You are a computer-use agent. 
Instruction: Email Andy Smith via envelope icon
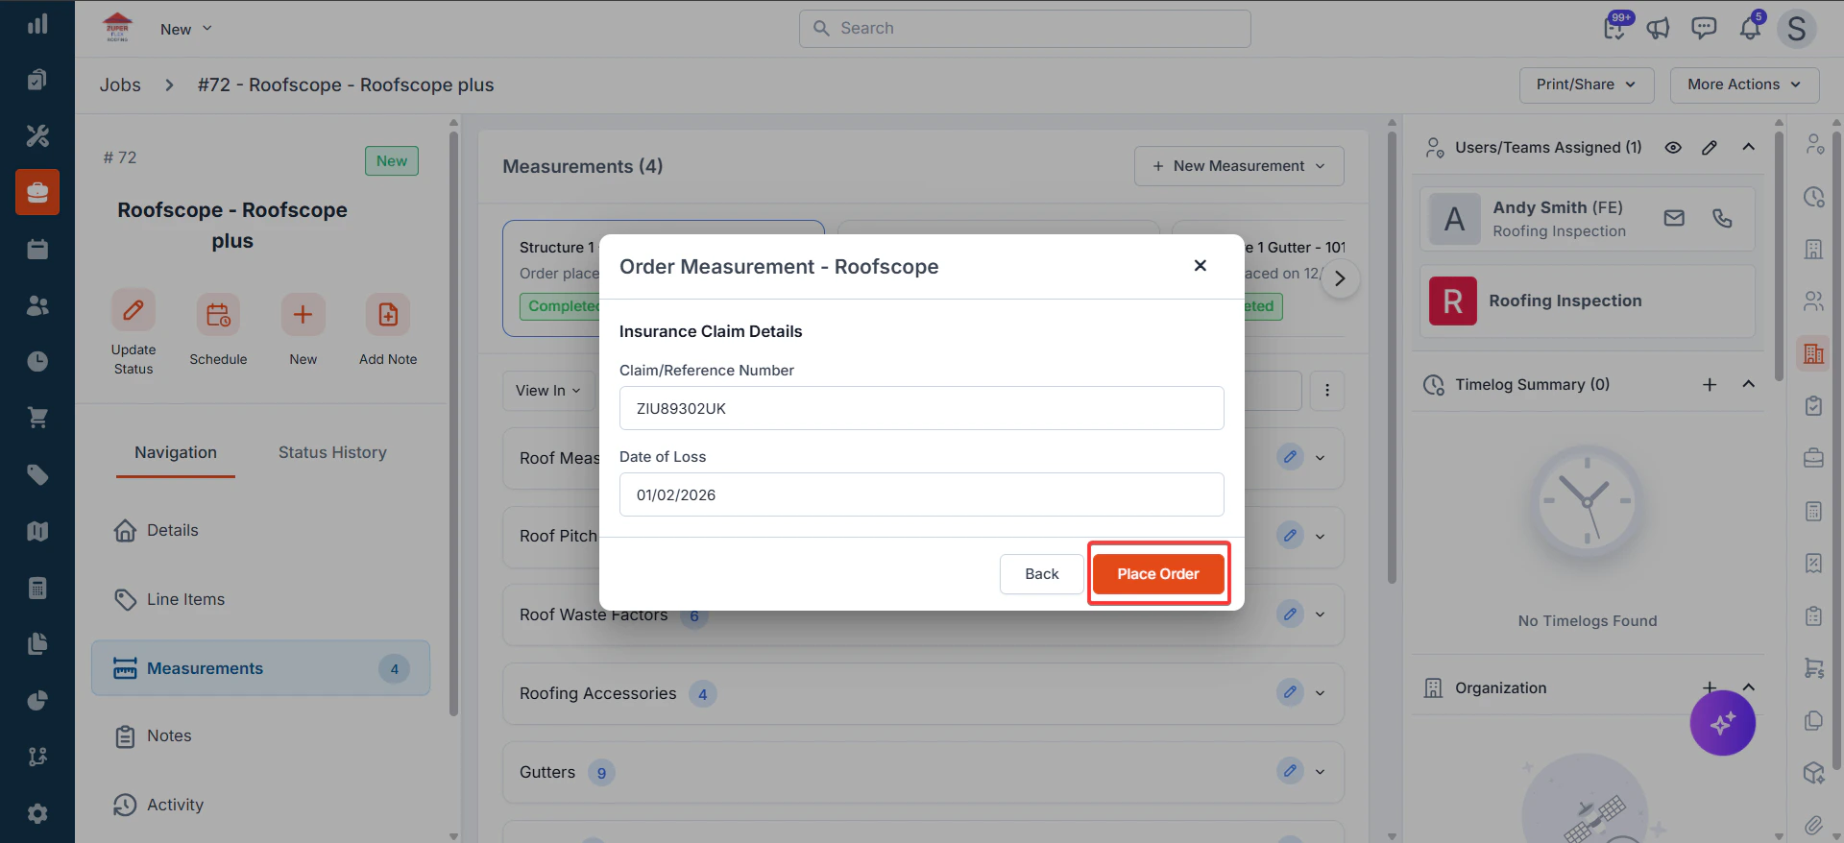1674,218
